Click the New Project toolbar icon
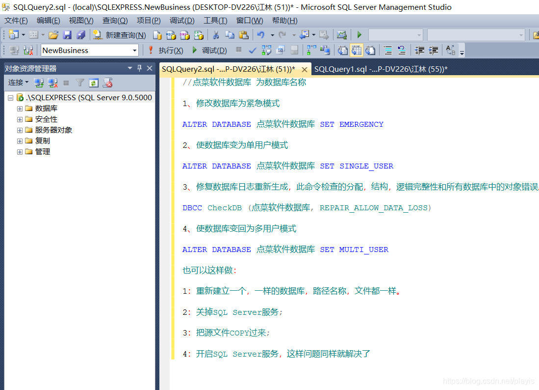Image resolution: width=539 pixels, height=390 pixels. click(x=14, y=35)
